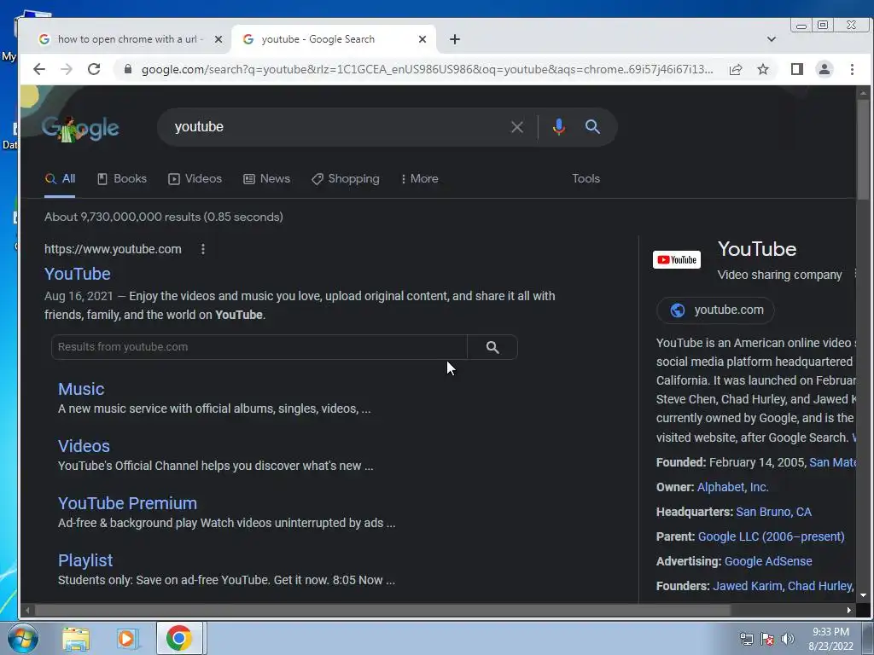
Task: Click the horizontal scrollbar right arrow
Action: tap(848, 610)
